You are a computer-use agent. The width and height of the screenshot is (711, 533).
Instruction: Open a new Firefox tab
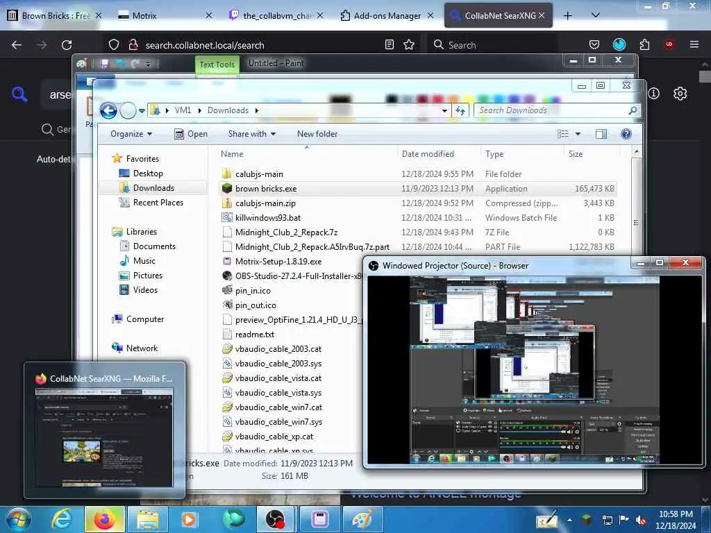567,15
